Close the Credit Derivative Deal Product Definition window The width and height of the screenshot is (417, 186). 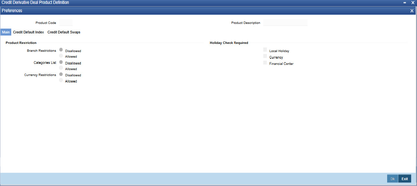413,3
